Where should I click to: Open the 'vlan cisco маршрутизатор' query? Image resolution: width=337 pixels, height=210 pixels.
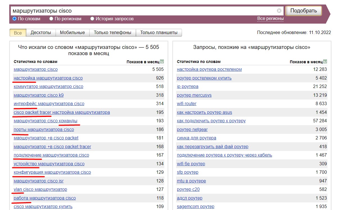coord(40,189)
